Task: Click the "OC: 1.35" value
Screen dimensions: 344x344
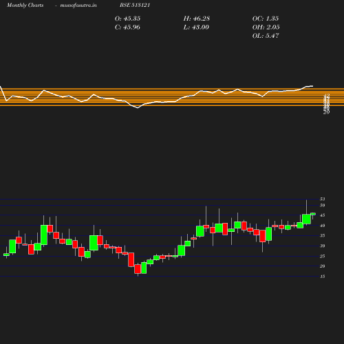Action: click(266, 19)
